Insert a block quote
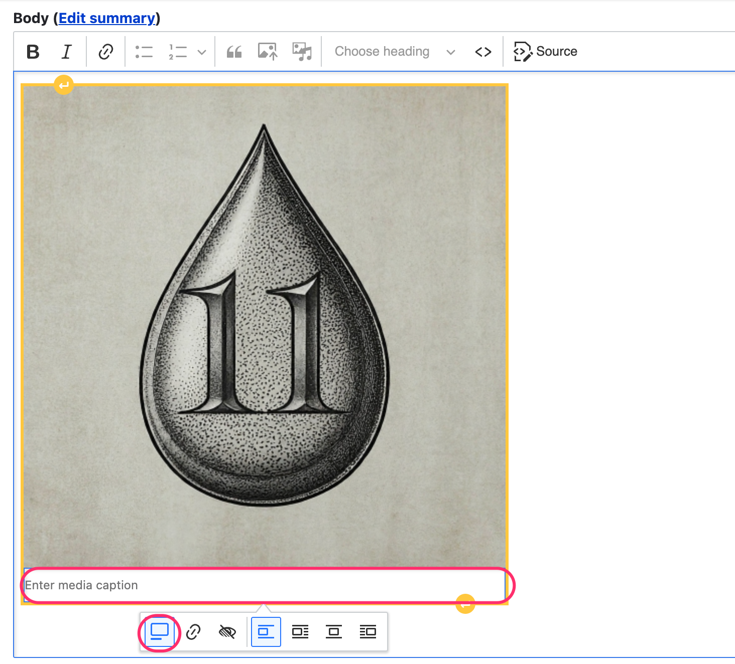735x664 pixels. click(234, 51)
